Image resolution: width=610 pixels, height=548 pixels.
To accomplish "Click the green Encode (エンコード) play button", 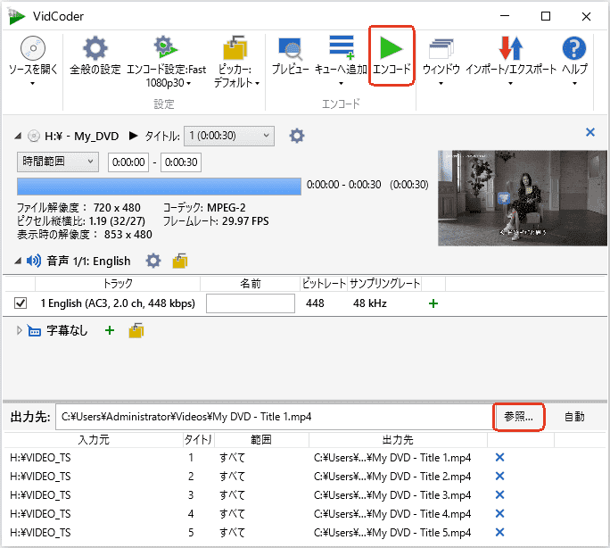I will pos(392,50).
